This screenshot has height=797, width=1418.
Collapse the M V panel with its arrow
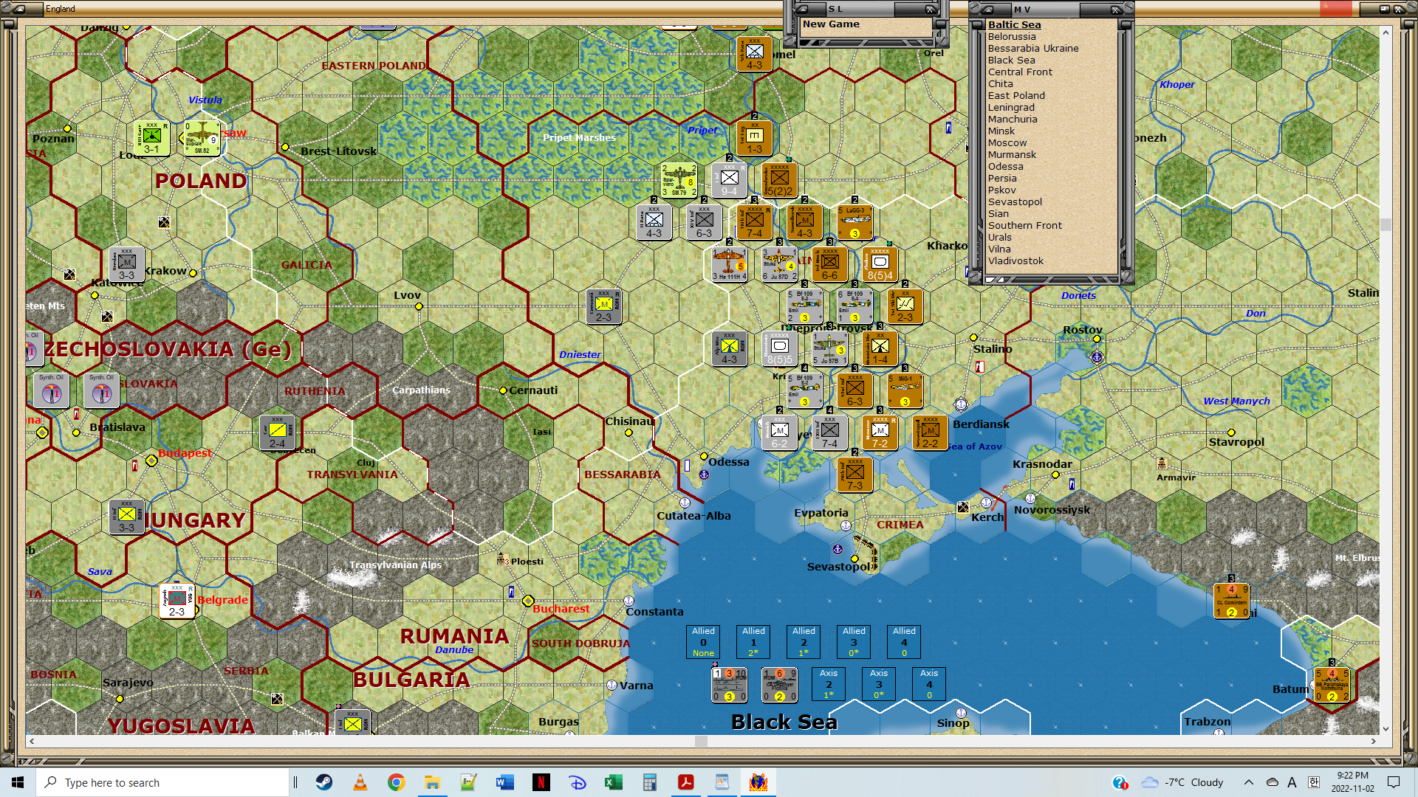pos(987,10)
